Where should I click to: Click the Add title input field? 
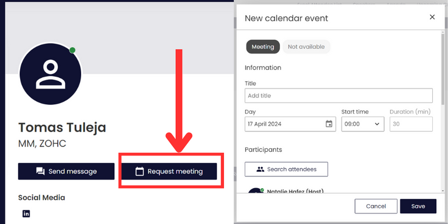(x=339, y=96)
